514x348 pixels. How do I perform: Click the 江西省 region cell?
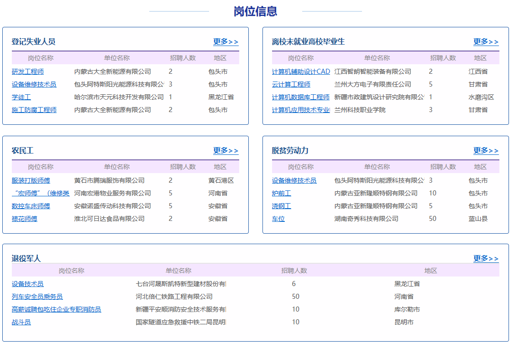(478, 72)
